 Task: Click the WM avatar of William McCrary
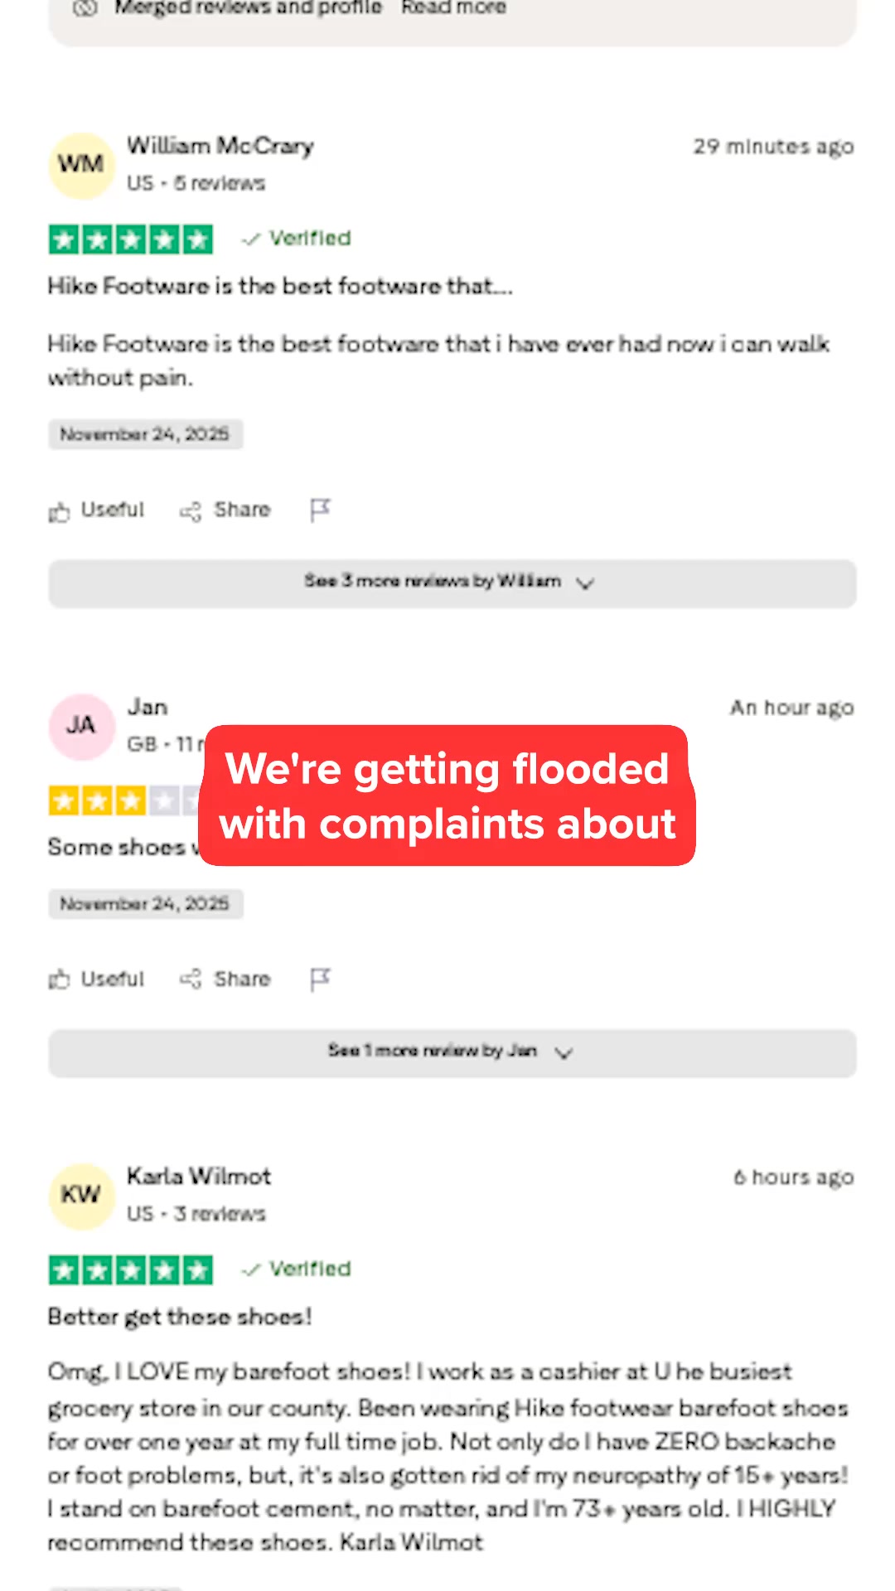(81, 165)
